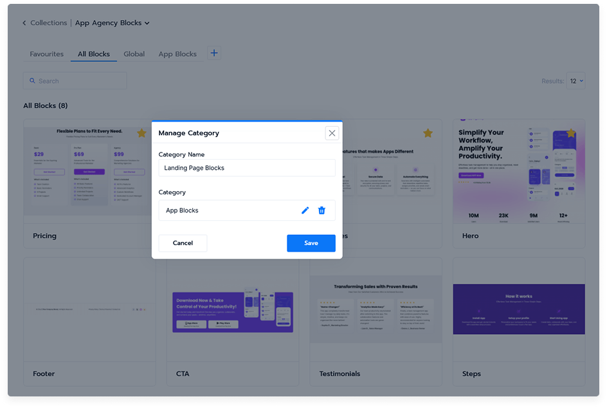Select the Steps block thumbnail

[x=518, y=309]
